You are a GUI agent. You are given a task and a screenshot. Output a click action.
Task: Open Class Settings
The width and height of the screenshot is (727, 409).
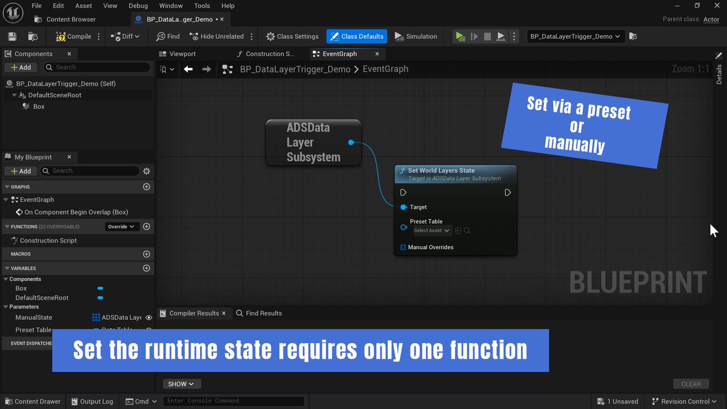pos(292,36)
